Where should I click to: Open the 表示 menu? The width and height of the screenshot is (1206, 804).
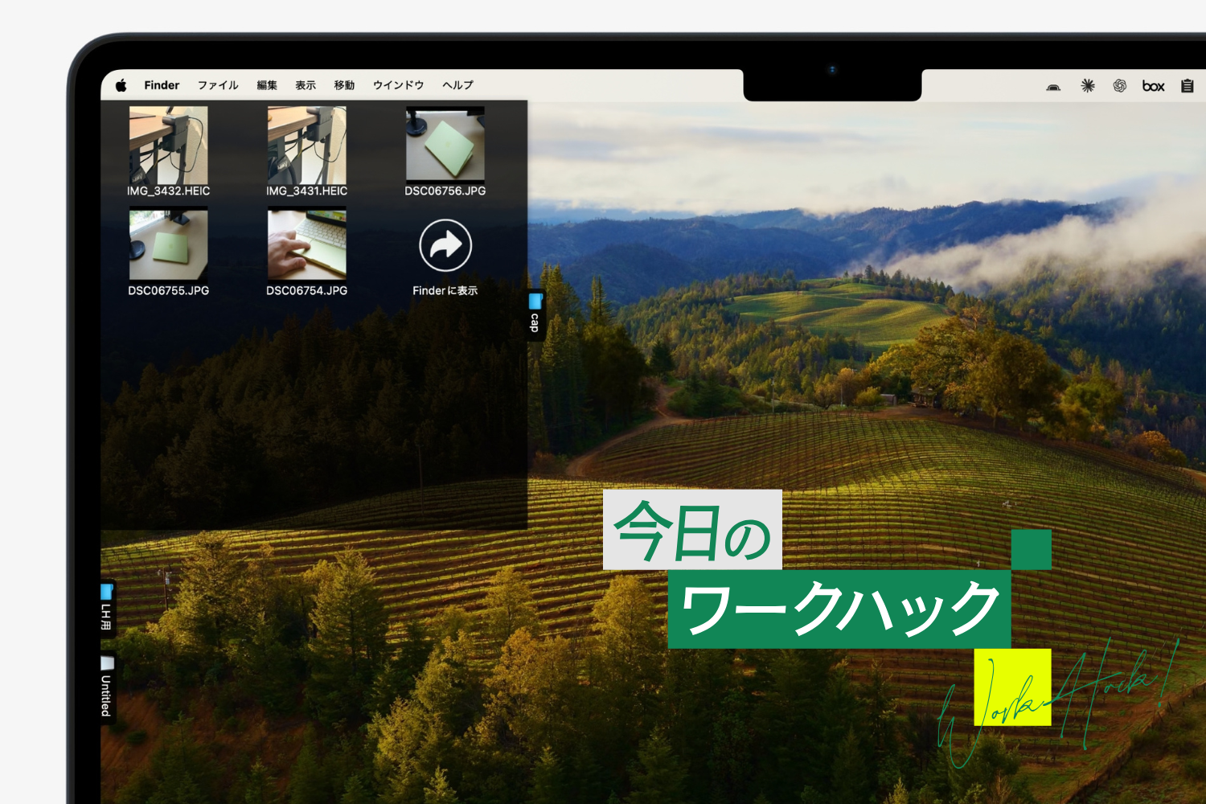coord(306,85)
